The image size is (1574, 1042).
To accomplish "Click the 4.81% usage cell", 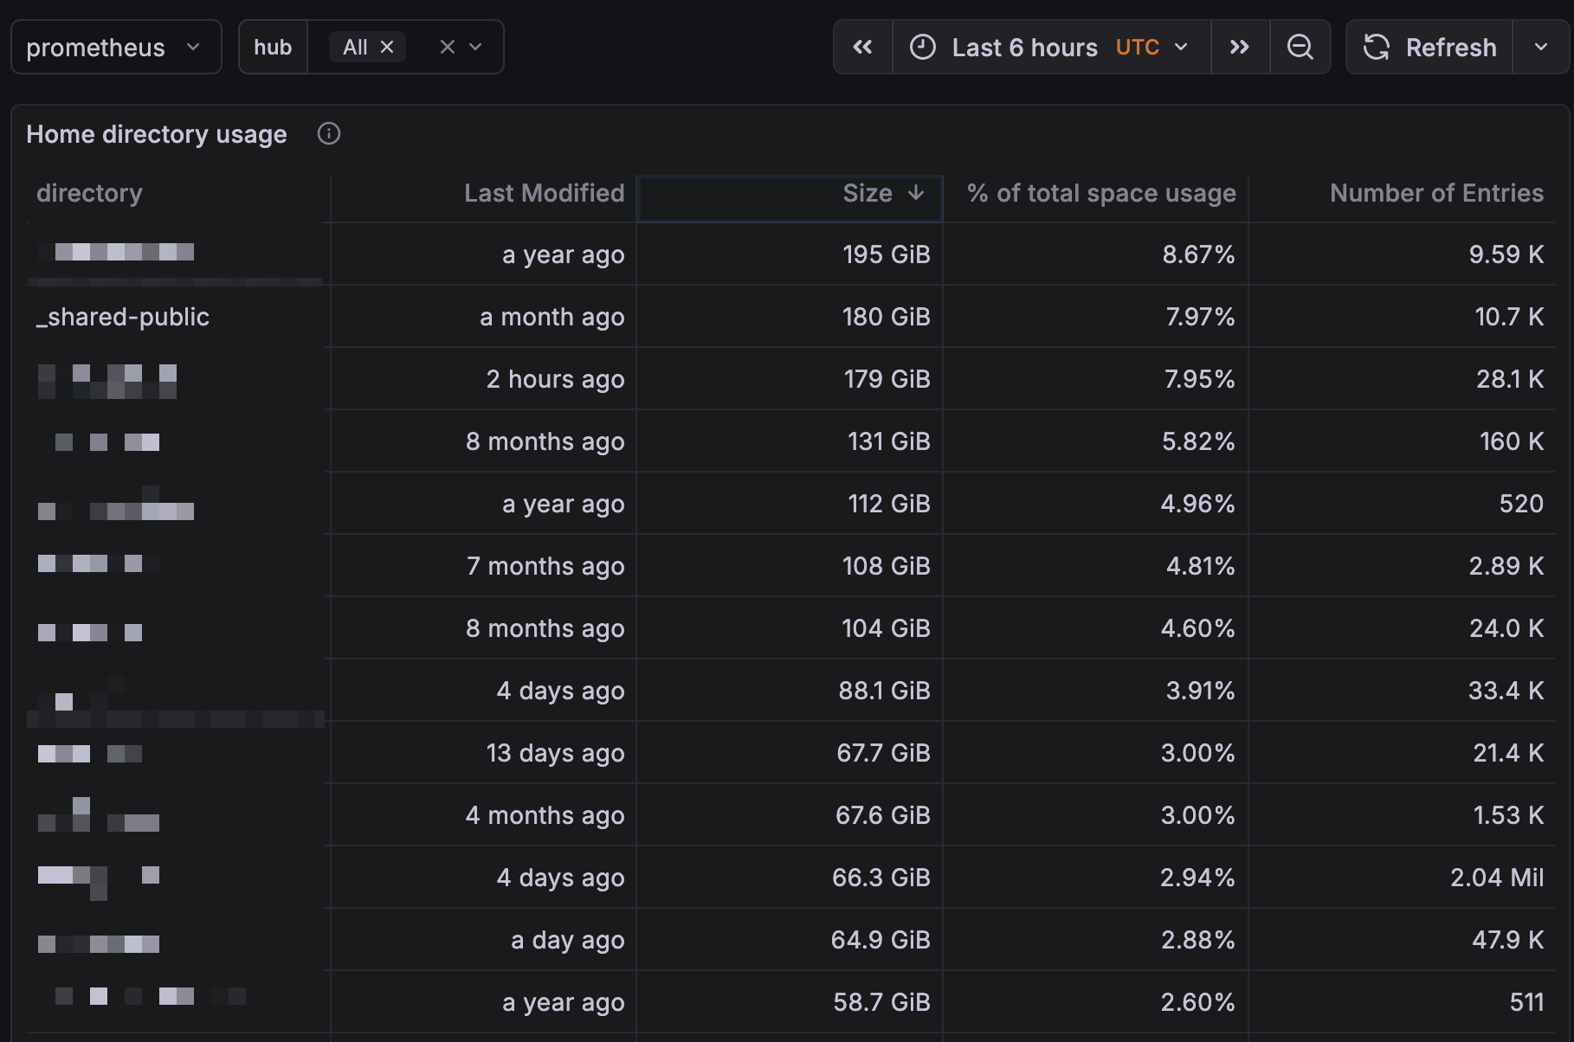I will point(1095,566).
